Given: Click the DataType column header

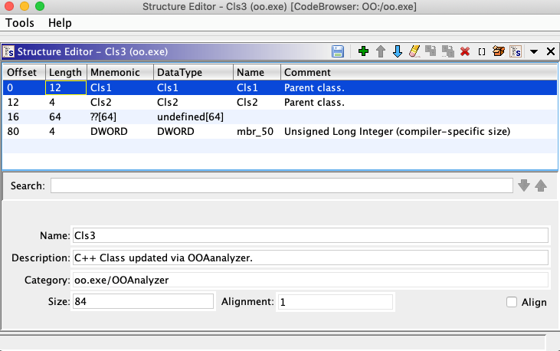Looking at the screenshot, I should 193,71.
